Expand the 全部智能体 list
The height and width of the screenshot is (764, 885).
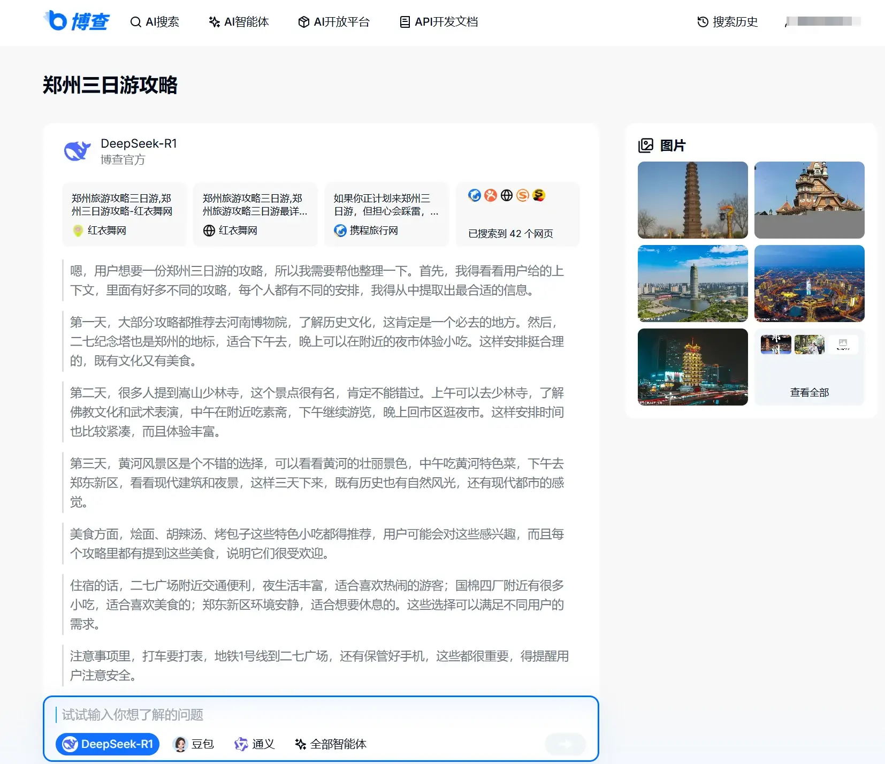(331, 744)
